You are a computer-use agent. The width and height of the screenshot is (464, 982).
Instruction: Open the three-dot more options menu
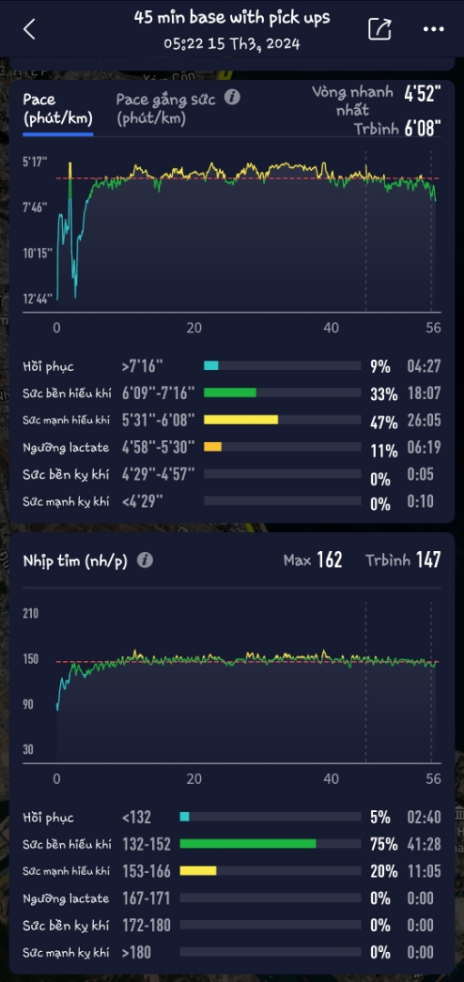pyautogui.click(x=433, y=29)
